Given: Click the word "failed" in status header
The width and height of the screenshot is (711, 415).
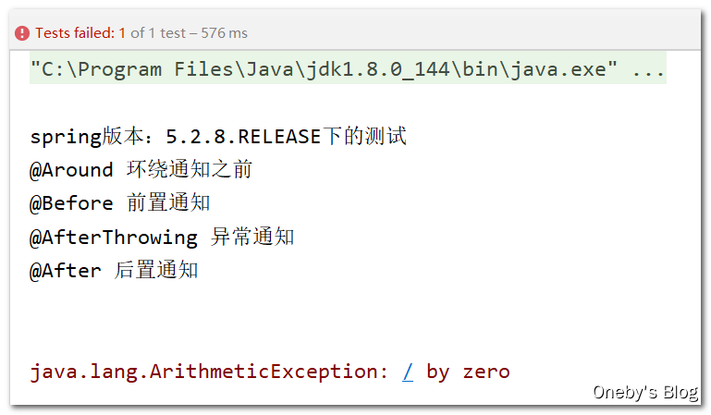Looking at the screenshot, I should pos(95,33).
